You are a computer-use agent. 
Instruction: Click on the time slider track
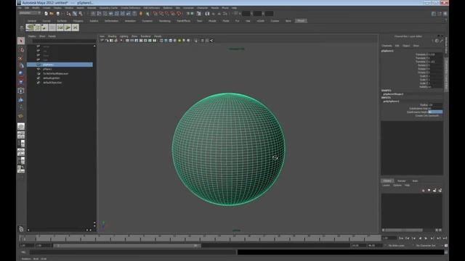201,238
